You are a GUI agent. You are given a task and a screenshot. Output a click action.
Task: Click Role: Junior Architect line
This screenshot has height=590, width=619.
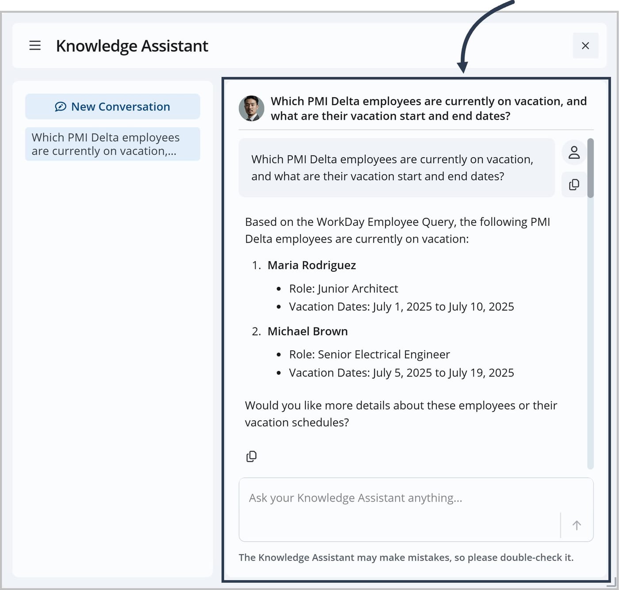[x=344, y=289]
